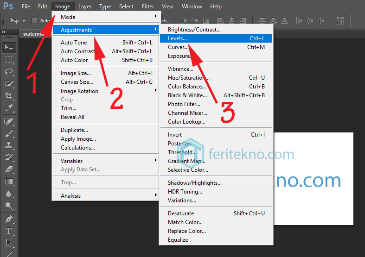Image resolution: width=365 pixels, height=257 pixels.
Task: Choose Black & White adjustment
Action: 216,95
